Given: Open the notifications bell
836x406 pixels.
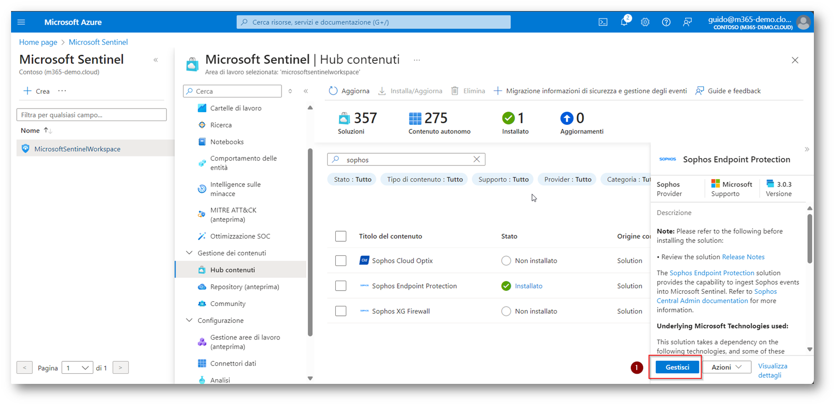Looking at the screenshot, I should pyautogui.click(x=625, y=22).
